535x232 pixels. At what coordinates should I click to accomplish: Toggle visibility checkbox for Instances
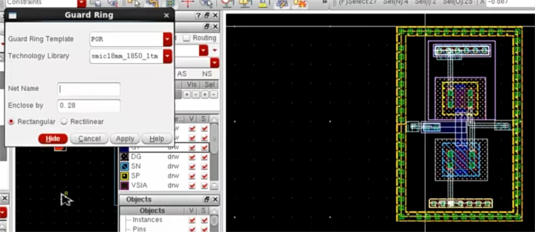click(192, 220)
